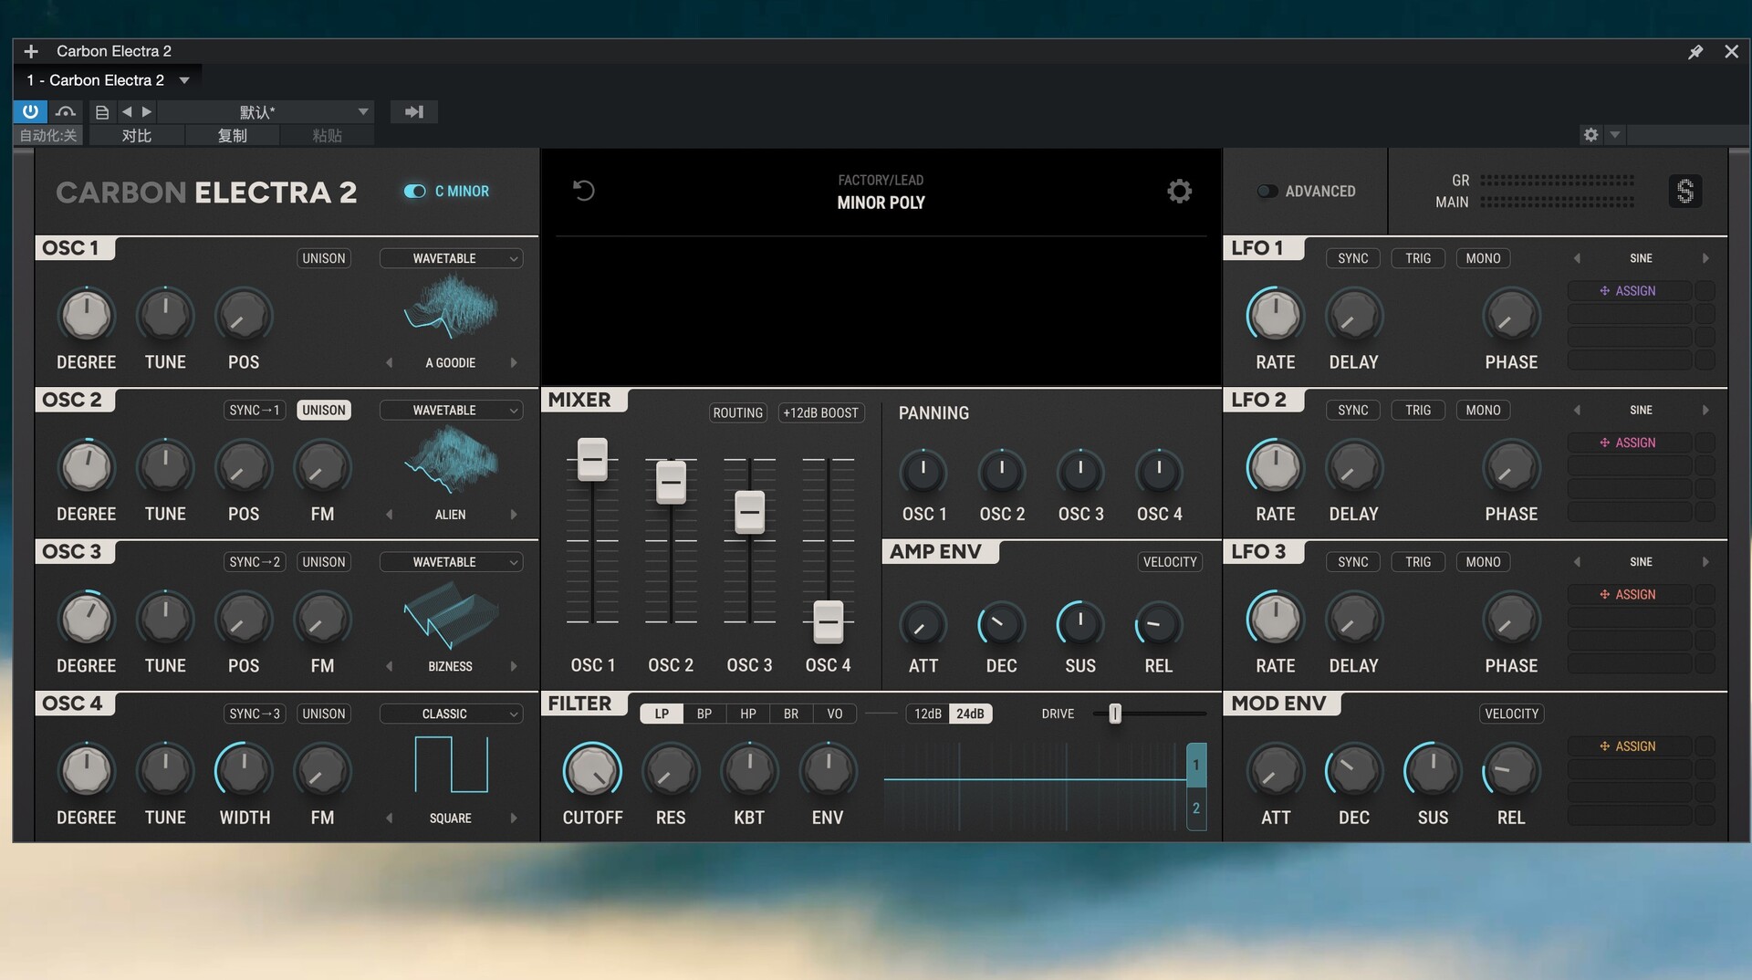Click ASSIGN for LFO 1
1752x980 pixels.
pos(1629,291)
